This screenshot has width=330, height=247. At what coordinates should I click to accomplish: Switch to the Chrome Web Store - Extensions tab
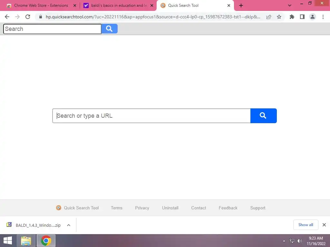pos(41,5)
